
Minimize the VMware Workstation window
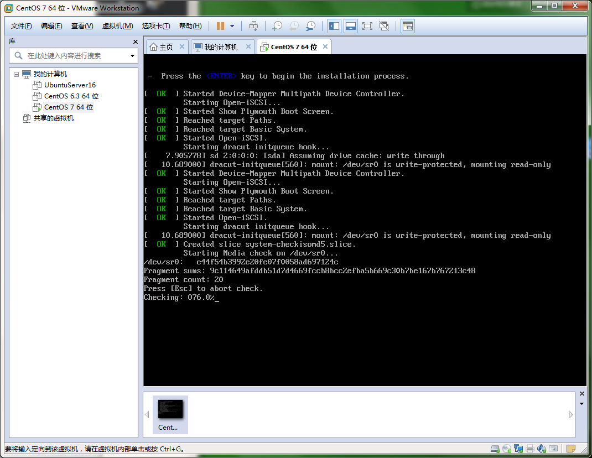pyautogui.click(x=539, y=6)
